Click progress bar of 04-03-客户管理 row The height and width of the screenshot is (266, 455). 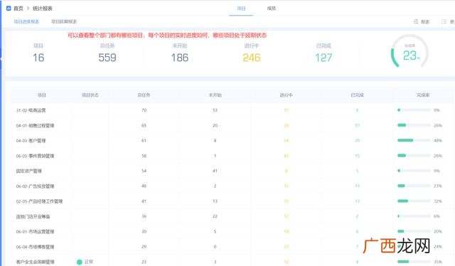pos(414,140)
